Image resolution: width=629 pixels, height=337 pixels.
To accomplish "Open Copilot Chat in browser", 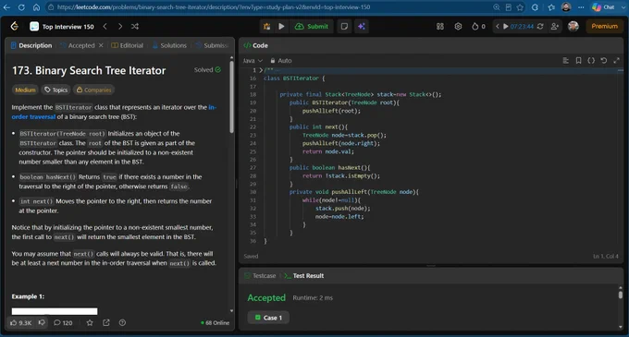I will (603, 7).
